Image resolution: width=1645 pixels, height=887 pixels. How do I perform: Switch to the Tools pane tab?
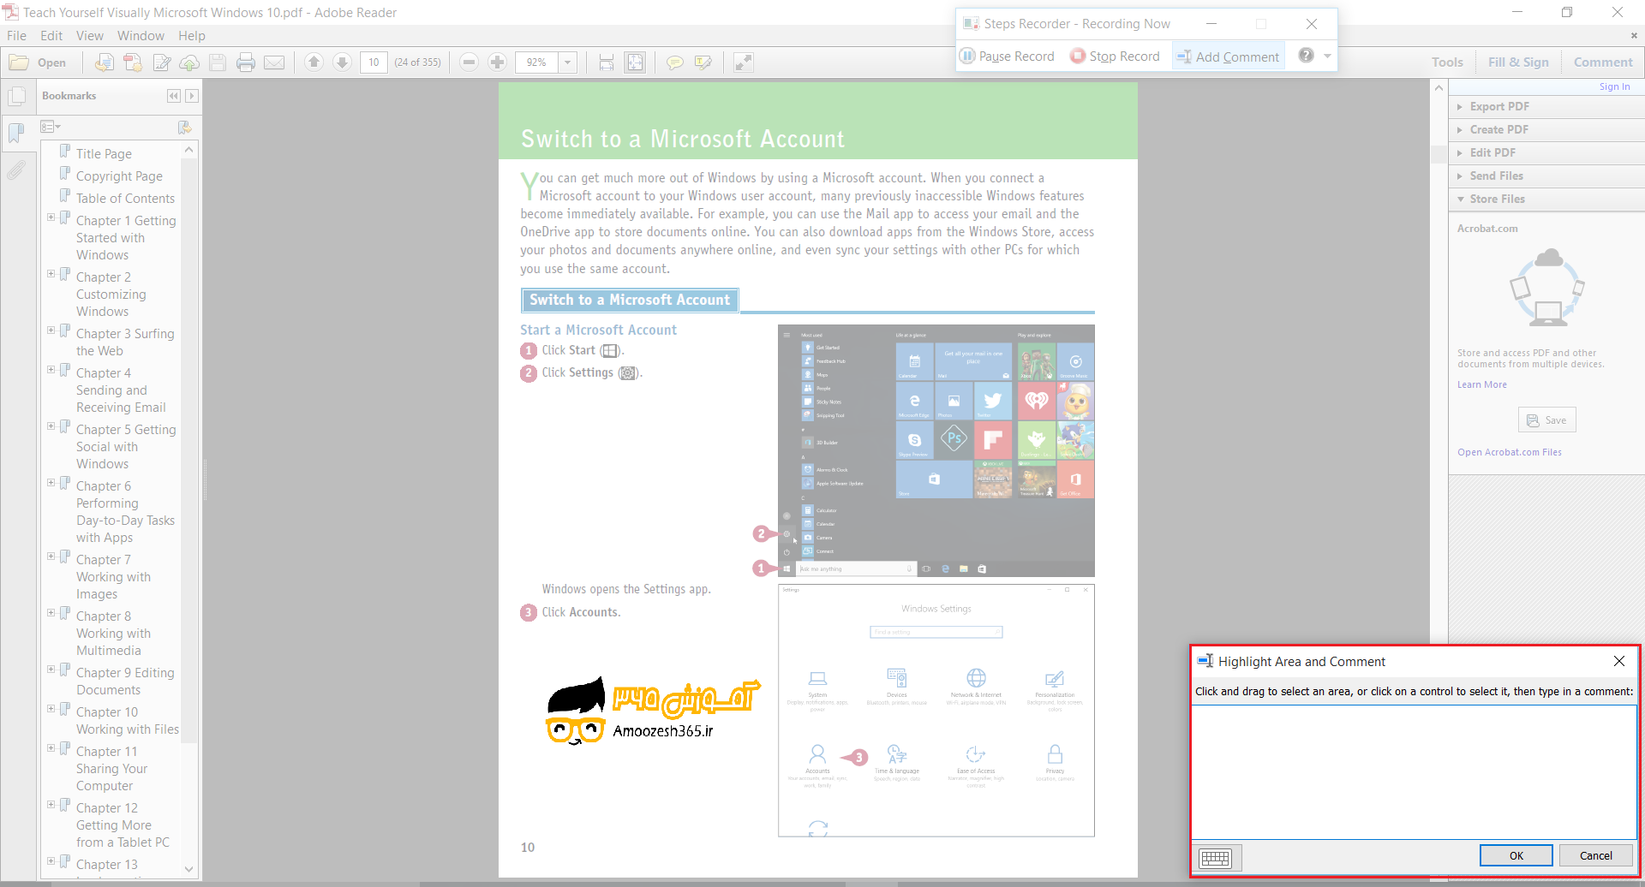(x=1447, y=63)
